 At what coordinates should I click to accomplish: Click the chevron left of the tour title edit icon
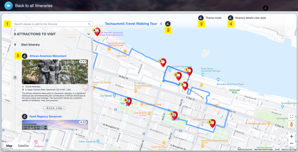(161, 24)
